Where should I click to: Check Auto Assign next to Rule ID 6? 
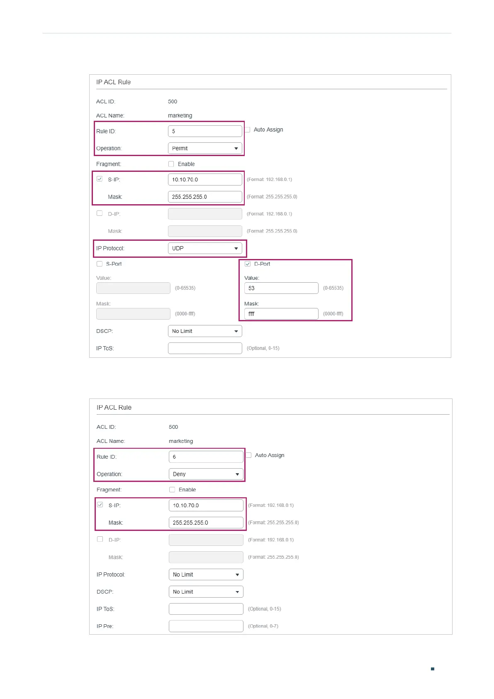[249, 455]
